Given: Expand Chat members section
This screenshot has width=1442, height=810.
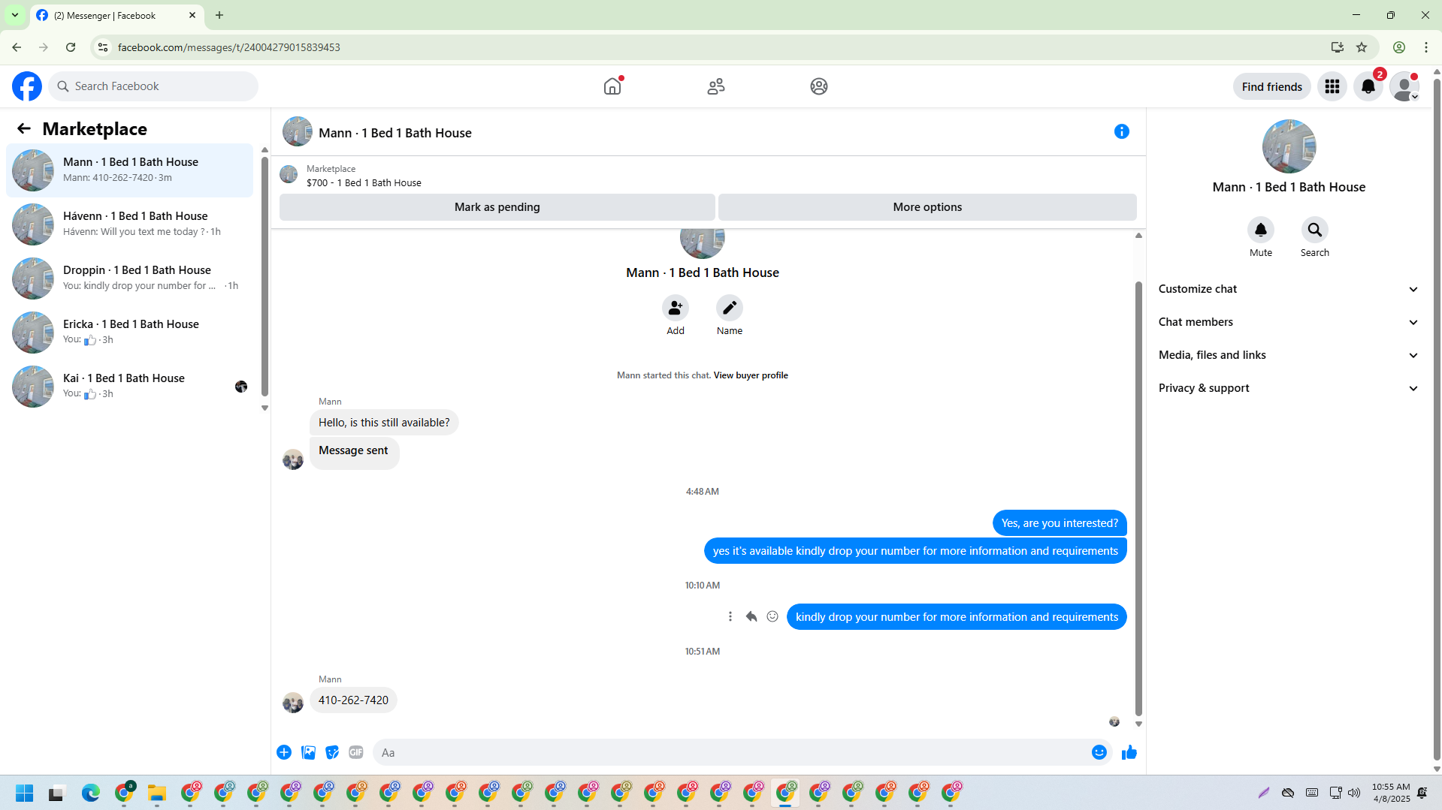Looking at the screenshot, I should 1289,322.
